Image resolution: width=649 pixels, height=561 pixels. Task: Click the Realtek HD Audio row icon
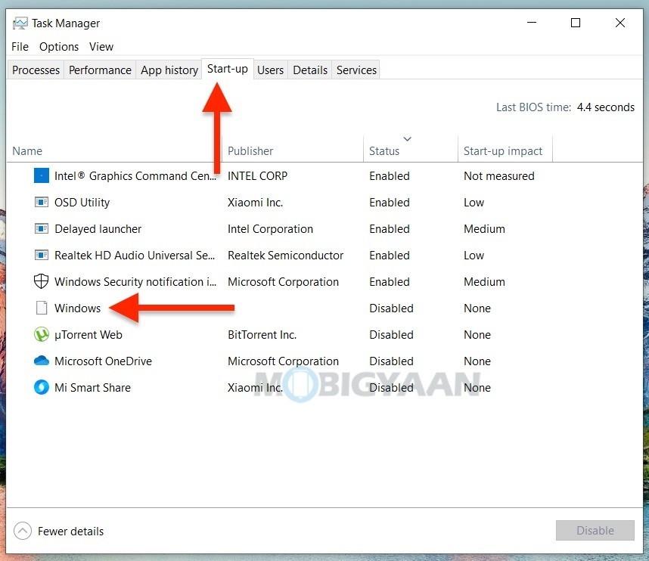42,256
